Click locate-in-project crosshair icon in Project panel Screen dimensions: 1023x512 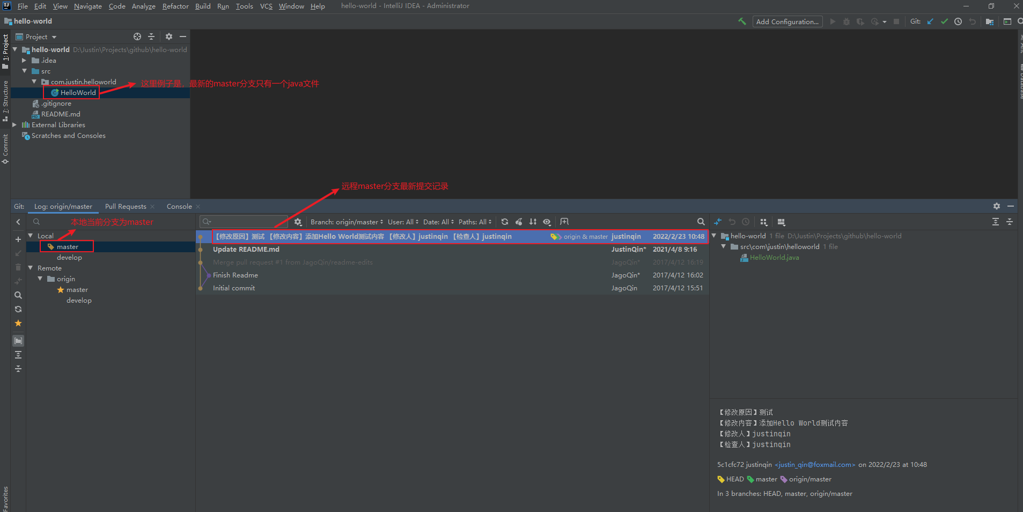point(137,36)
